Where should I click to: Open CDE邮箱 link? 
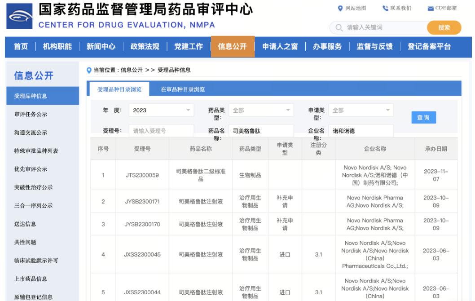[x=446, y=8]
